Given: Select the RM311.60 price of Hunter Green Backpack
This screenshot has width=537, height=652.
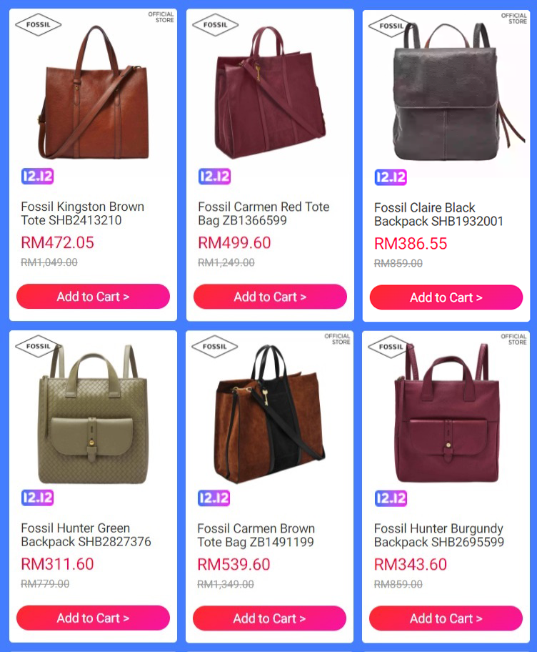Looking at the screenshot, I should coord(57,564).
